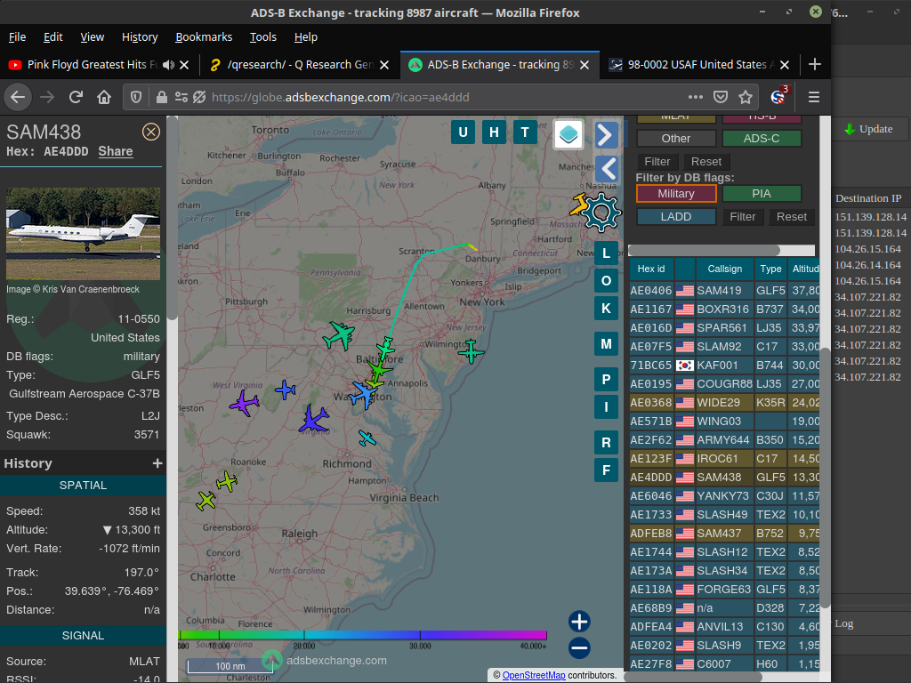Open the map layers selector icon

coord(568,134)
